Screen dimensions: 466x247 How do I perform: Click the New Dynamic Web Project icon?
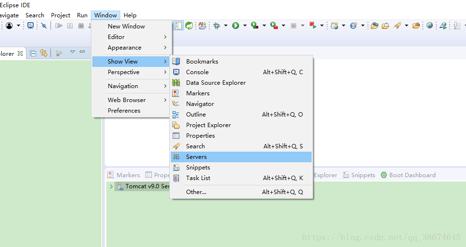click(x=335, y=26)
